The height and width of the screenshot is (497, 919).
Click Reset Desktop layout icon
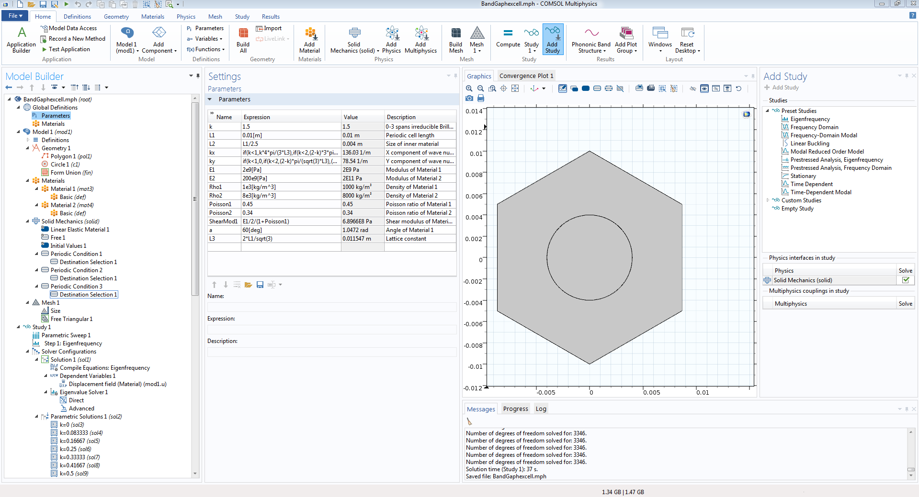(687, 39)
